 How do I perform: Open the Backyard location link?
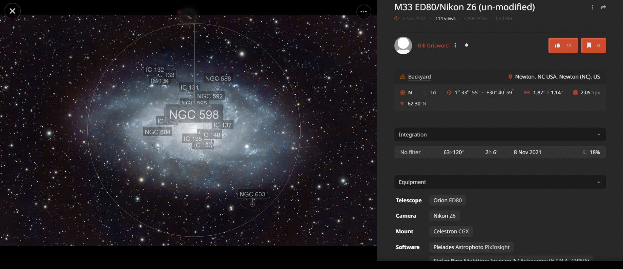(x=420, y=77)
